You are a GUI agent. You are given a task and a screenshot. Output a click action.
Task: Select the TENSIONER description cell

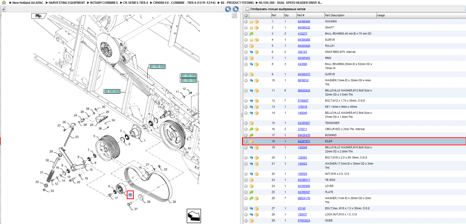pos(332,123)
